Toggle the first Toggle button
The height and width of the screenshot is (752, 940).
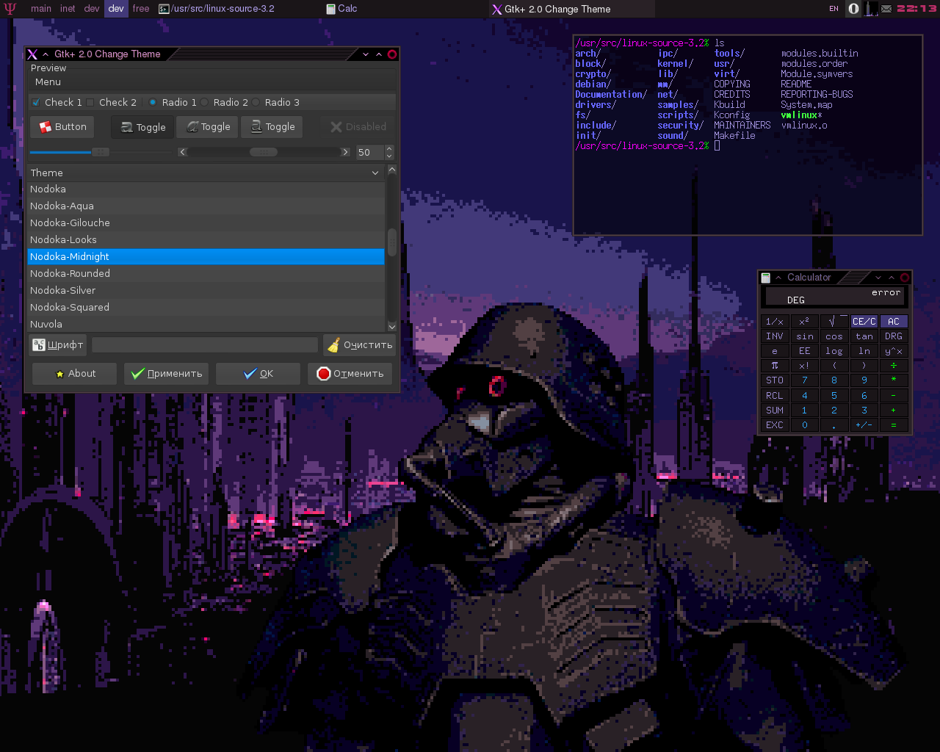point(143,127)
